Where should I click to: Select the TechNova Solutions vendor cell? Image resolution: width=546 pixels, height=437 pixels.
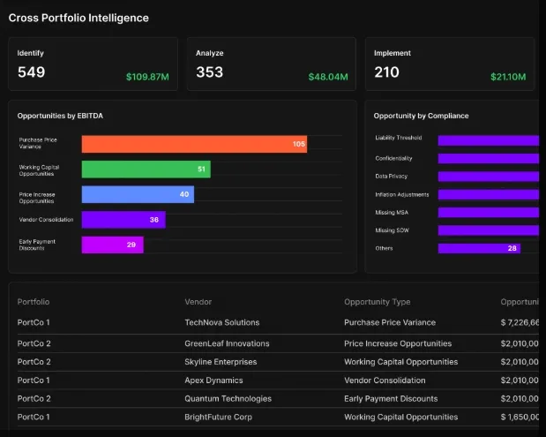point(222,322)
